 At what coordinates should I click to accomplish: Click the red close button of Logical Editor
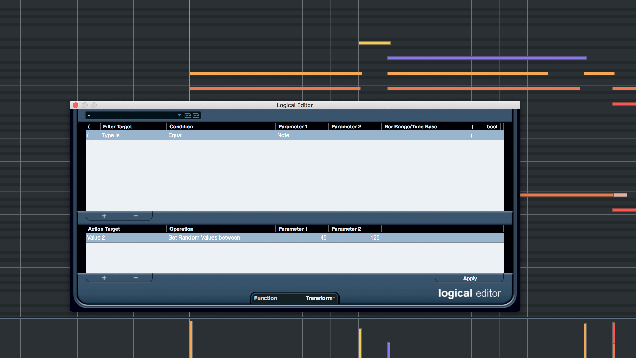pyautogui.click(x=76, y=105)
